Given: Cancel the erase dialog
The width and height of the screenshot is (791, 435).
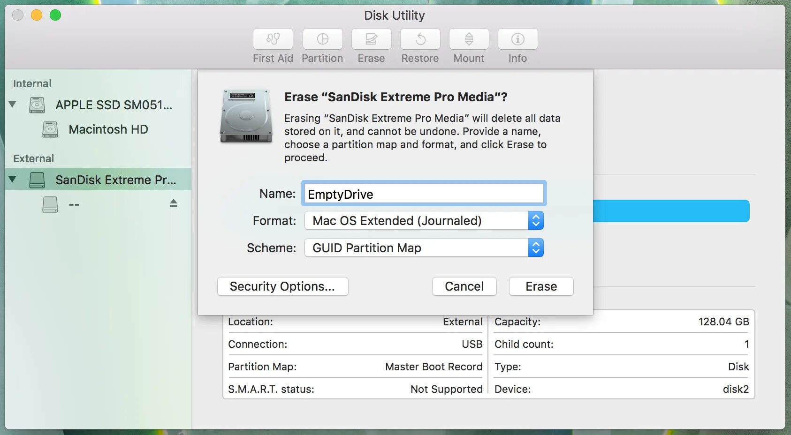Looking at the screenshot, I should (x=464, y=286).
